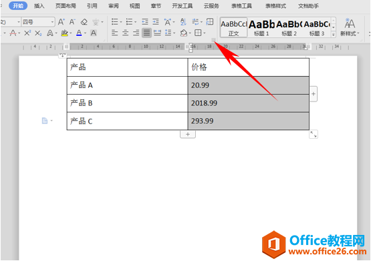The height and width of the screenshot is (263, 371).
Task: Open Chinese text layout options
Action: pos(168,22)
